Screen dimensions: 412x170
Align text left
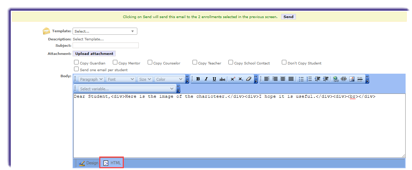coord(267,79)
